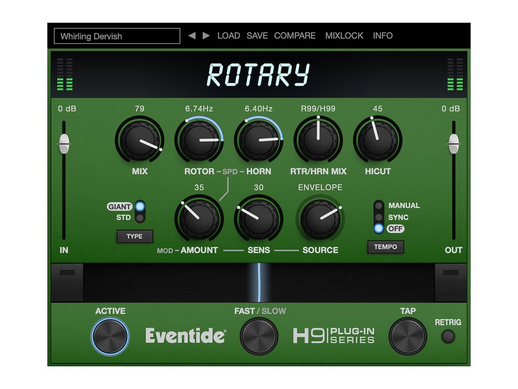Click the TYPE button
The height and width of the screenshot is (389, 518).
[x=135, y=237]
